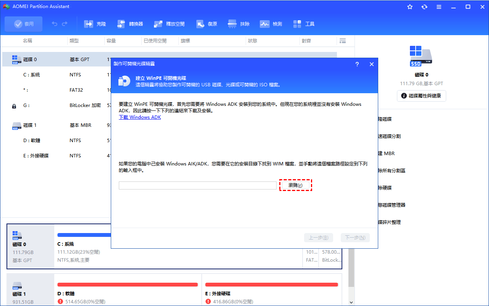
Task: Select the 磁碟 1 row in the disk list
Action: [57, 125]
